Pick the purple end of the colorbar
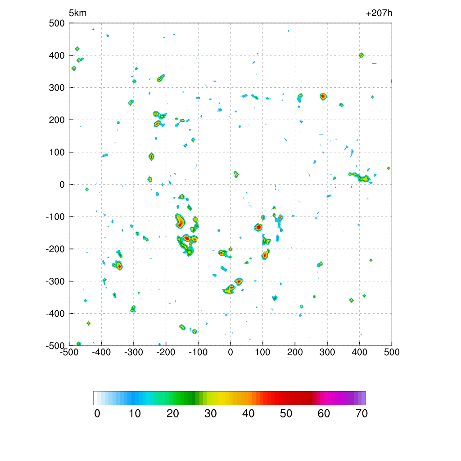This screenshot has width=461, height=461. point(360,398)
